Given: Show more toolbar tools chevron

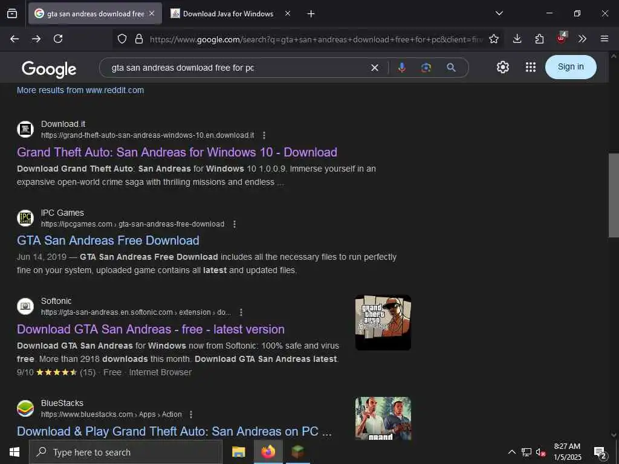Looking at the screenshot, I should click(x=582, y=39).
